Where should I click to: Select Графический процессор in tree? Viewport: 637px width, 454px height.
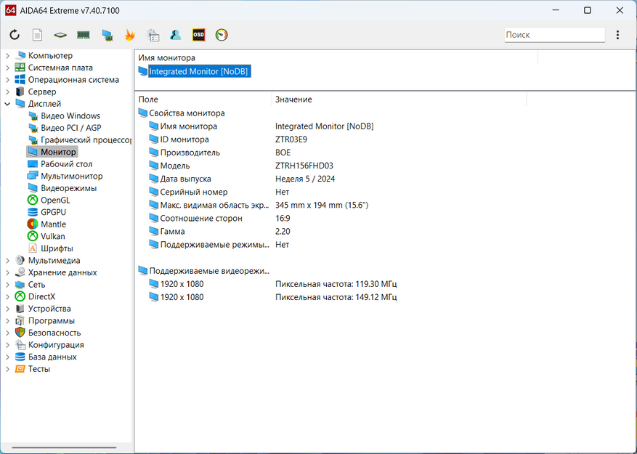85,140
